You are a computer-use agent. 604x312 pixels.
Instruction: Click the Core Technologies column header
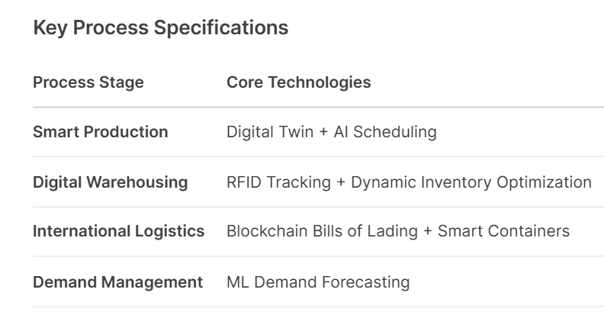click(299, 82)
